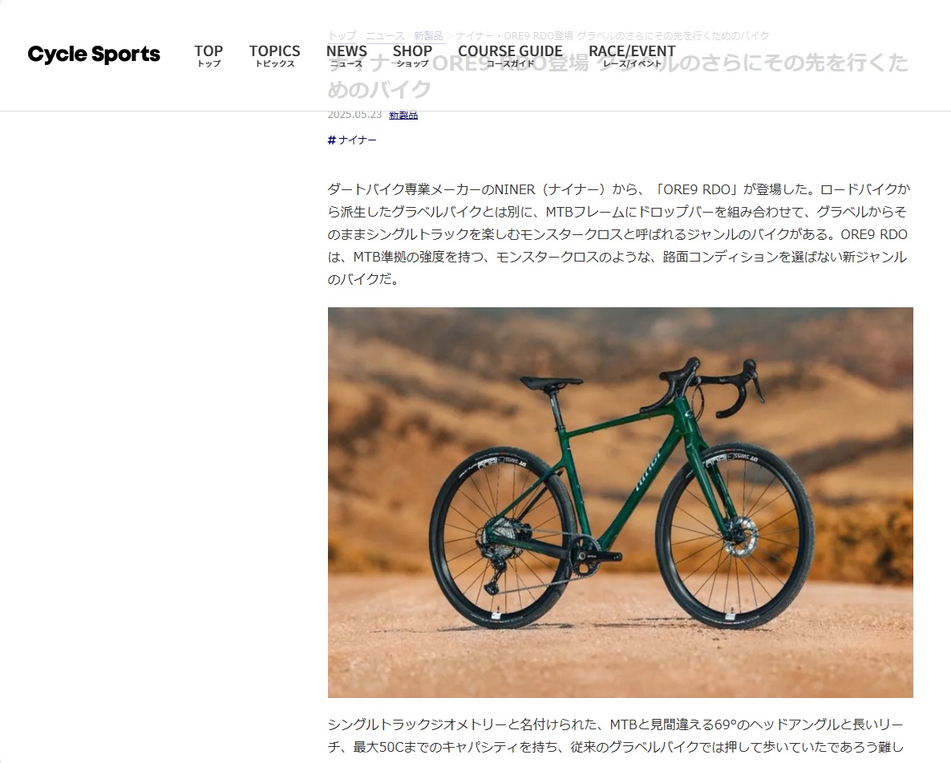The height and width of the screenshot is (763, 951).
Task: Click the article title in breadcrumb trail
Action: (x=613, y=36)
